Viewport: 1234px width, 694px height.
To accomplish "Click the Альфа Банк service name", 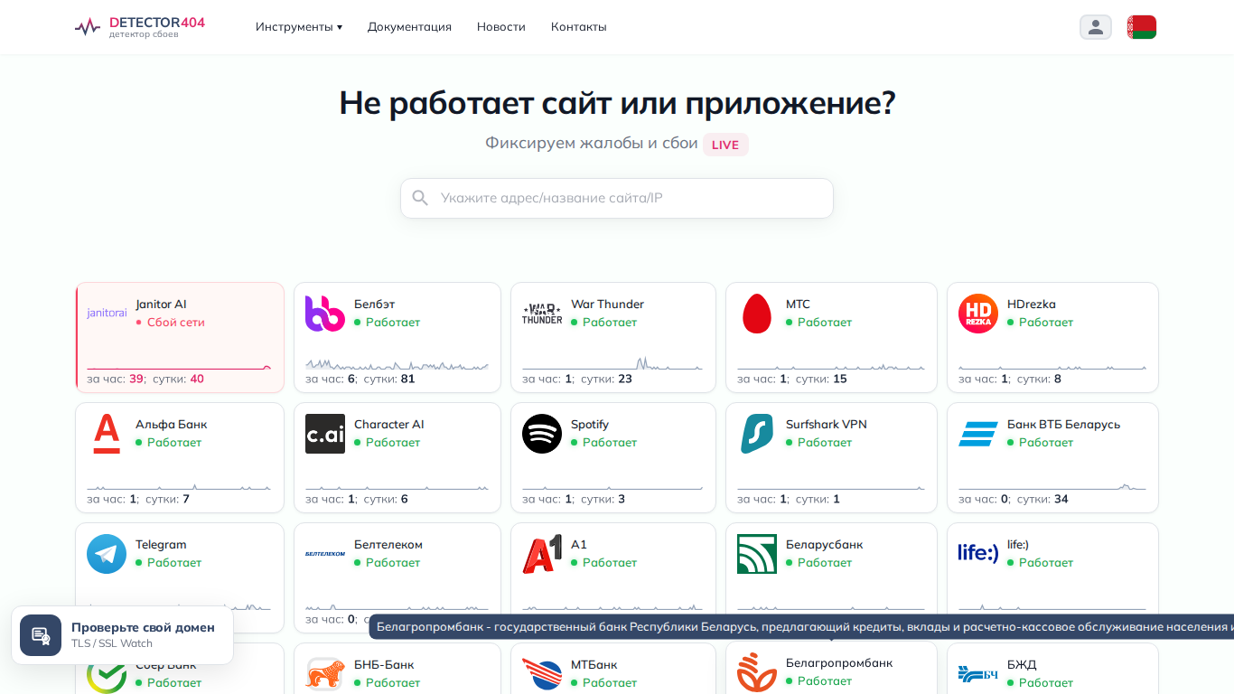I will click(172, 425).
